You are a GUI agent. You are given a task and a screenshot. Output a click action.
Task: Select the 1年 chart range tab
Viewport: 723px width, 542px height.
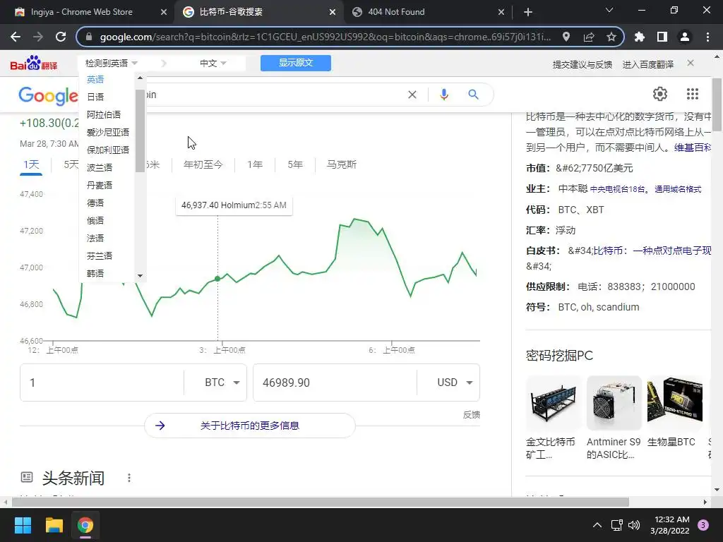(254, 164)
